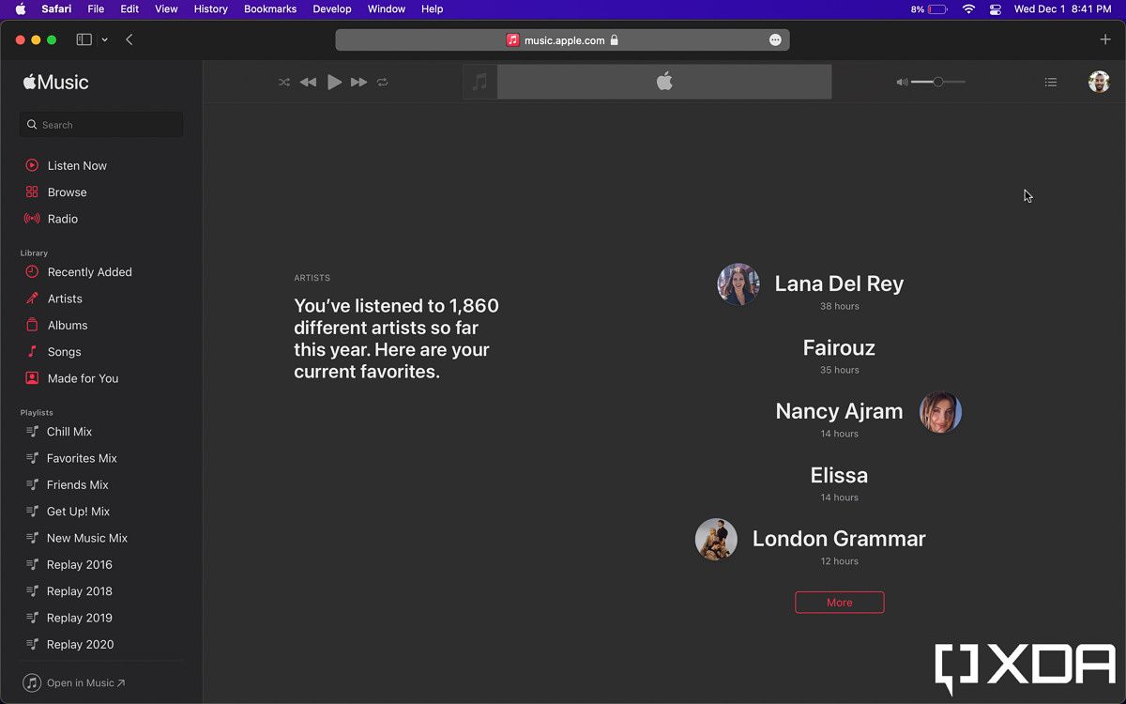Image resolution: width=1126 pixels, height=704 pixels.
Task: Skip forward to next track
Action: tap(358, 83)
